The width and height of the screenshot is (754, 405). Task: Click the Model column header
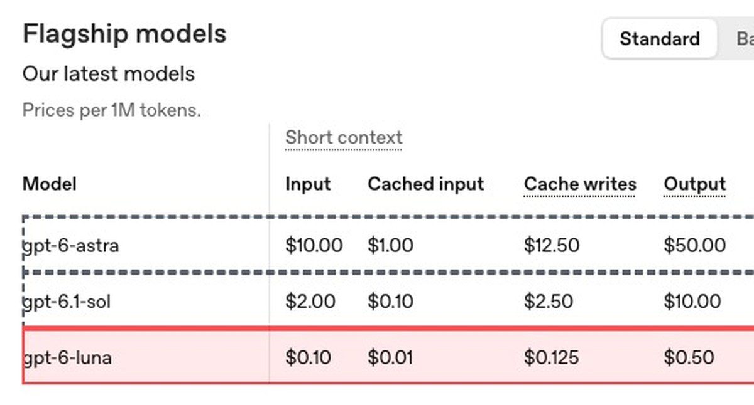[50, 184]
